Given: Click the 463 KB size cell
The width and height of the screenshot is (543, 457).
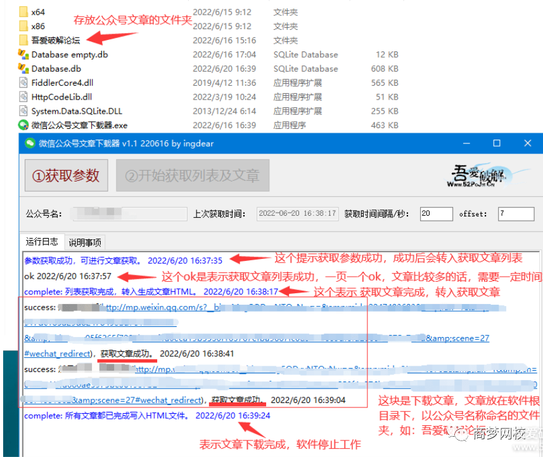Looking at the screenshot, I should (385, 125).
